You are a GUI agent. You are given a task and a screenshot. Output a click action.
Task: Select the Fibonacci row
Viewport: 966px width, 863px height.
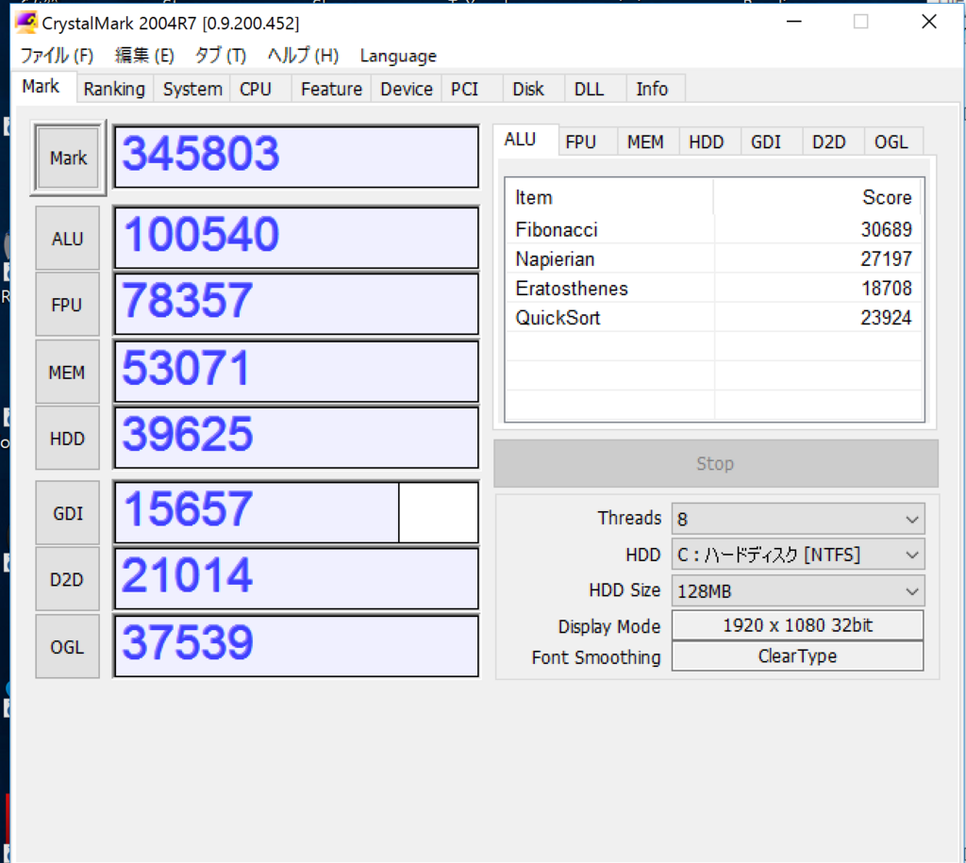click(x=713, y=229)
